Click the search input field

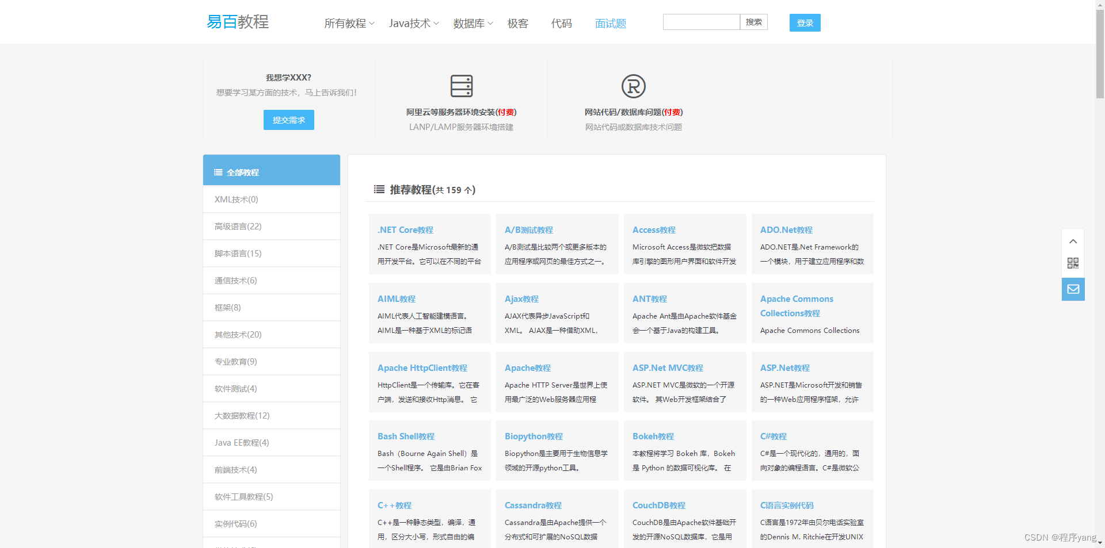pos(701,22)
